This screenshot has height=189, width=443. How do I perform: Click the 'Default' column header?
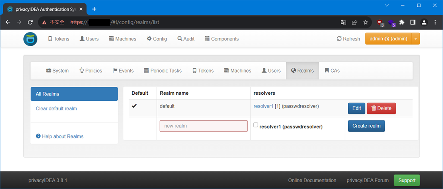pyautogui.click(x=140, y=93)
